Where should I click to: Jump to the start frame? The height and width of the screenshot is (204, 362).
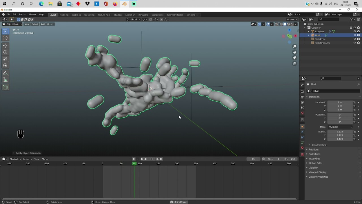tap(142, 159)
